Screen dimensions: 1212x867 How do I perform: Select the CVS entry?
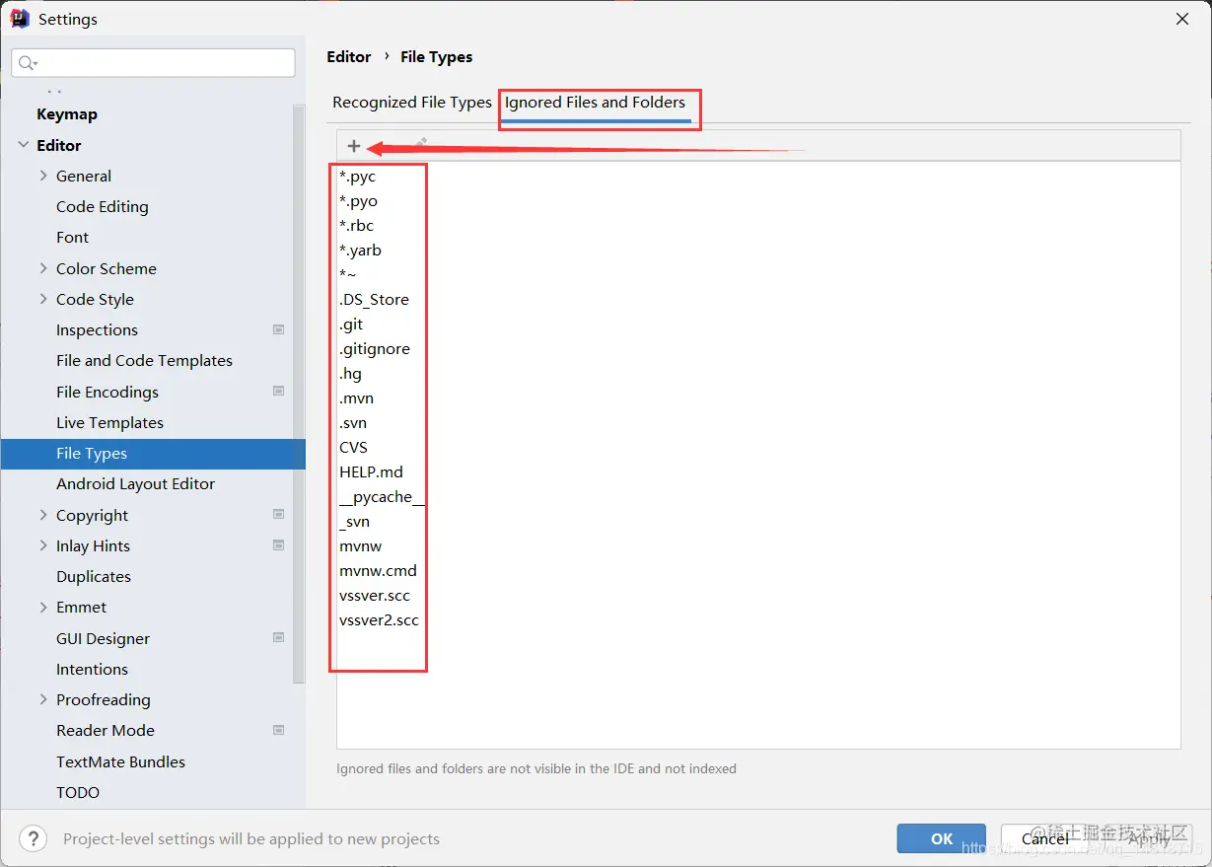(x=353, y=448)
